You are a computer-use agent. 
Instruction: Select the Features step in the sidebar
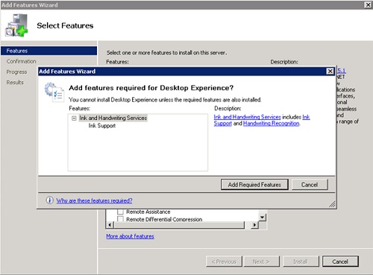coord(48,51)
